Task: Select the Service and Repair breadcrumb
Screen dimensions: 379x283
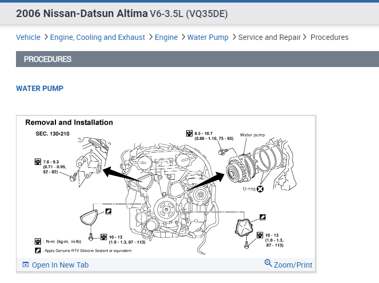Action: coord(269,37)
